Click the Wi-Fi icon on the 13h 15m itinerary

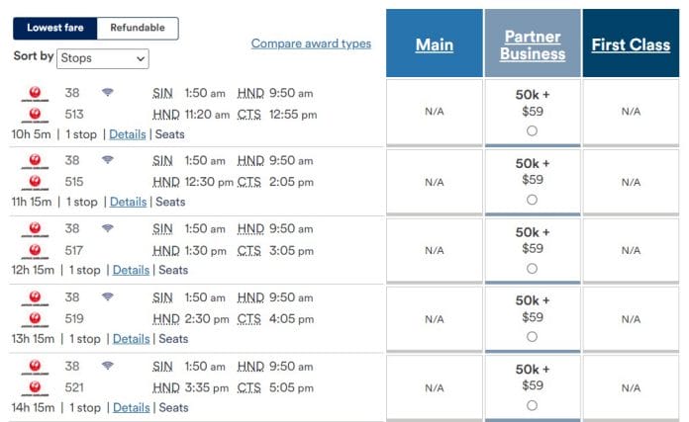[x=107, y=297]
